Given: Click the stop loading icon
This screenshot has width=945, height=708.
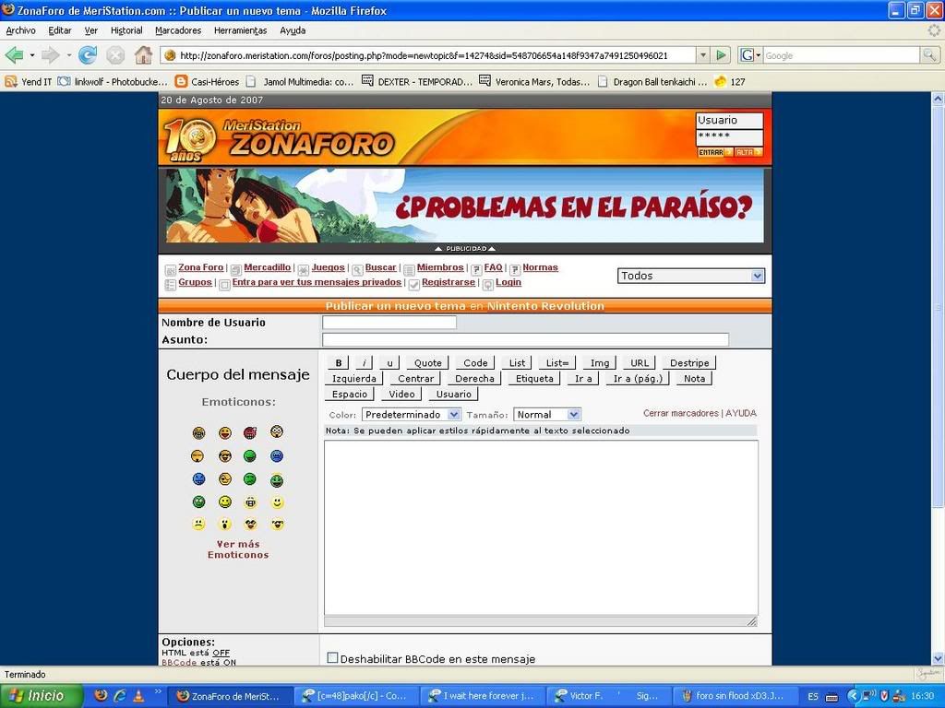Looking at the screenshot, I should click(x=115, y=55).
